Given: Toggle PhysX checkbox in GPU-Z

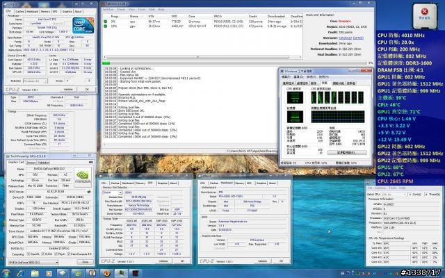Looking at the screenshot, I should [x=56, y=254].
